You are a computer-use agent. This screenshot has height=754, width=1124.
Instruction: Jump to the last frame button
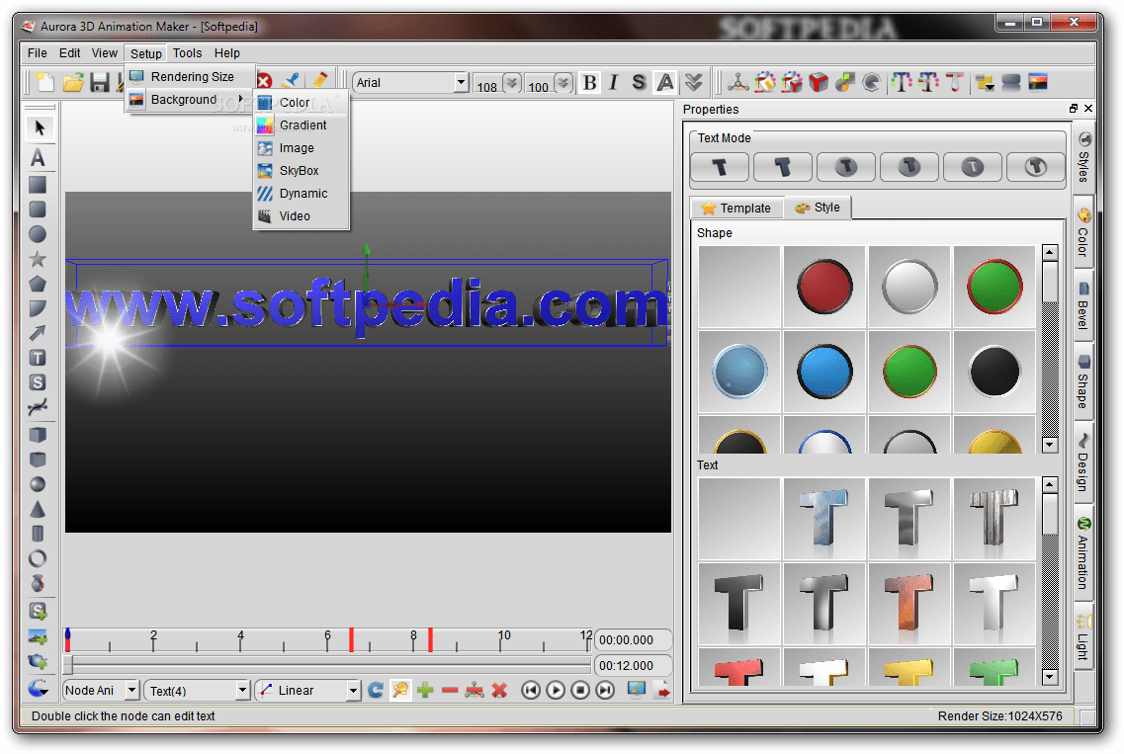click(x=606, y=690)
